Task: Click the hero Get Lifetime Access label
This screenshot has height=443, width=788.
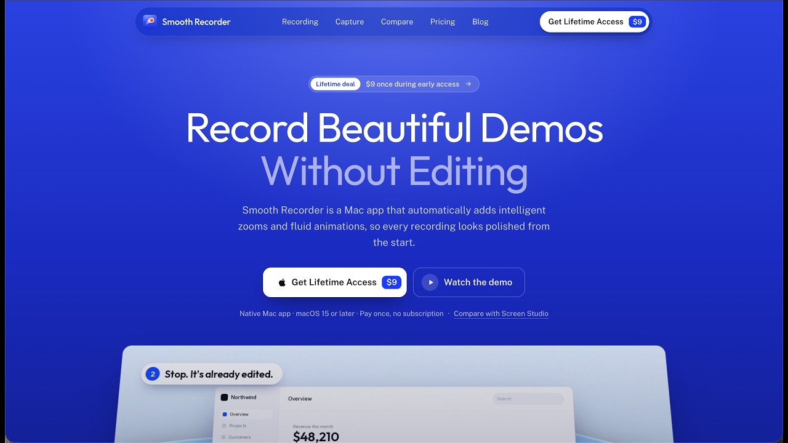Action: [334, 282]
